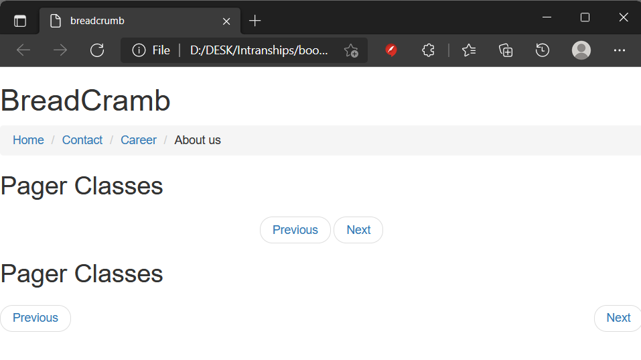
Task: Close the browser window
Action: [624, 17]
